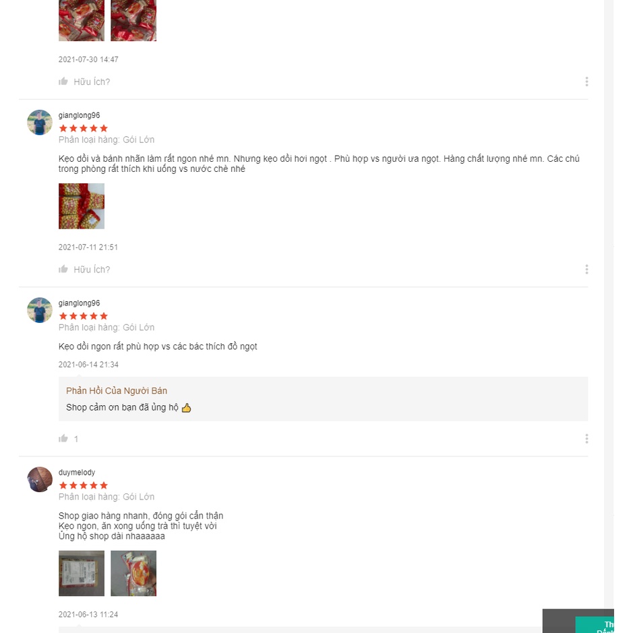
Task: Open username duymelody
Action: pyautogui.click(x=77, y=473)
